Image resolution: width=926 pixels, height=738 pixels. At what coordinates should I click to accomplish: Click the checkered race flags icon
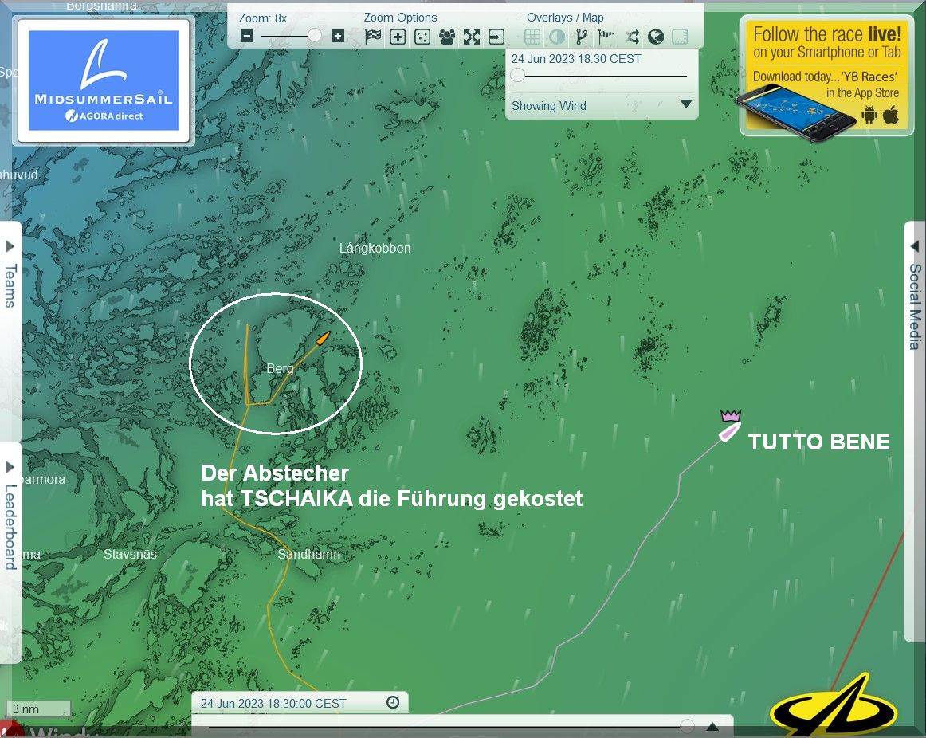pyautogui.click(x=372, y=37)
